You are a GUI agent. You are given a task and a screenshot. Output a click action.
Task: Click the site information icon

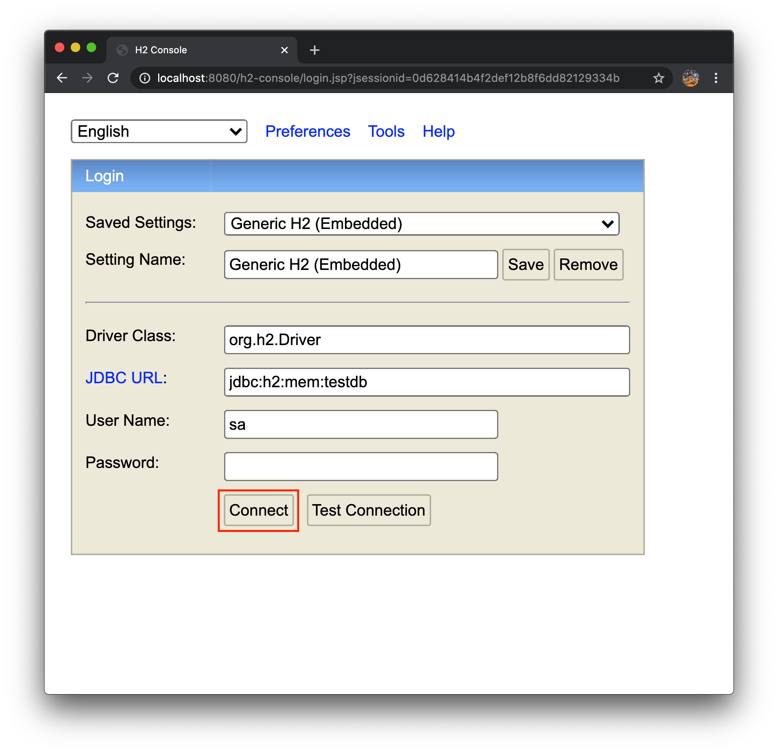click(145, 78)
